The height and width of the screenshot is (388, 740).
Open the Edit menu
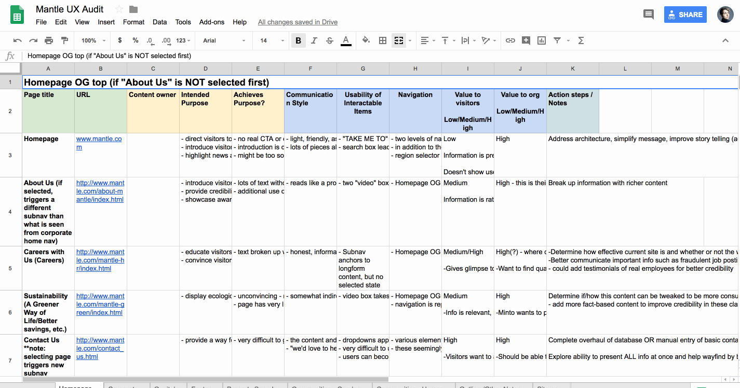point(61,22)
